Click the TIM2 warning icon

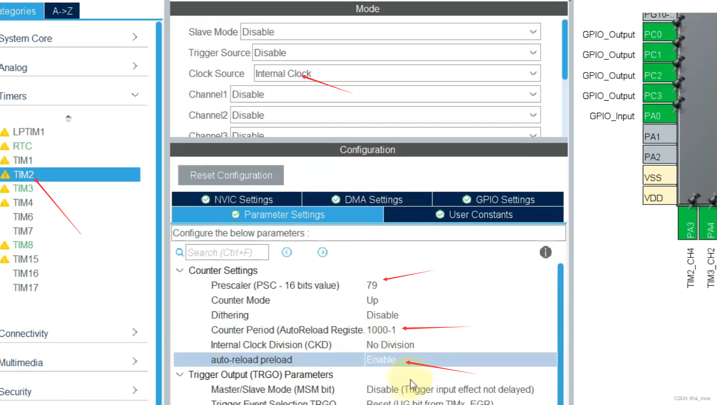point(5,175)
